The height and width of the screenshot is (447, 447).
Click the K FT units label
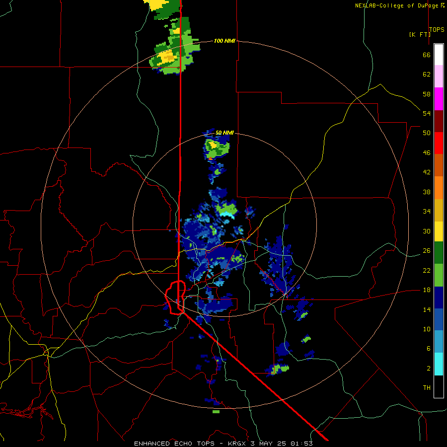click(x=420, y=34)
